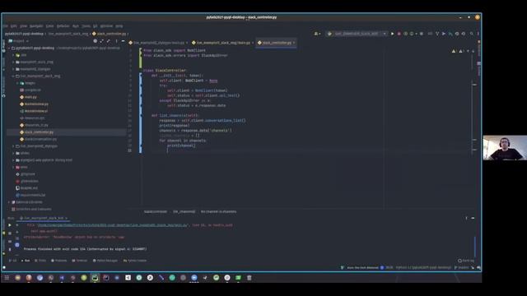Go to previous highlighted problem arrow

click(x=468, y=51)
